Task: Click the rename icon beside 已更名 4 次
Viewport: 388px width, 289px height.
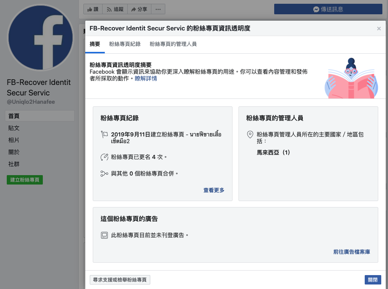Action: pyautogui.click(x=104, y=157)
